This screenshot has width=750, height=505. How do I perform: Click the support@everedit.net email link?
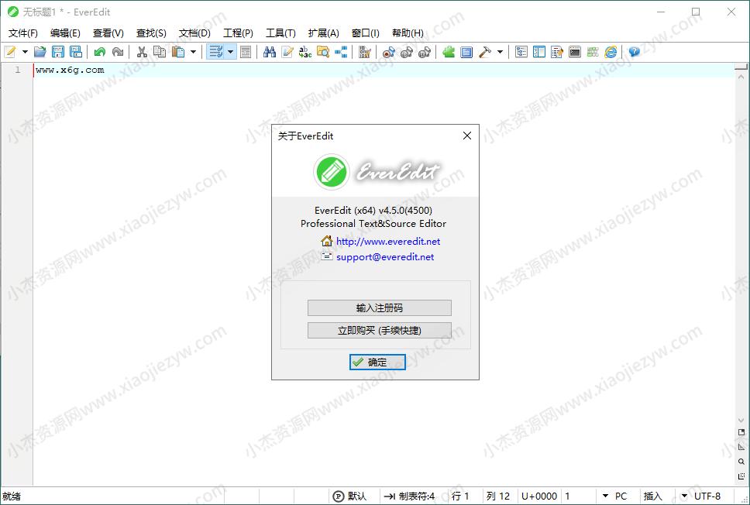pyautogui.click(x=385, y=257)
